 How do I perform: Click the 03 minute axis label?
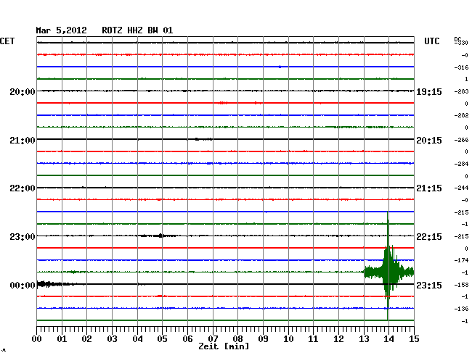[x=112, y=338]
